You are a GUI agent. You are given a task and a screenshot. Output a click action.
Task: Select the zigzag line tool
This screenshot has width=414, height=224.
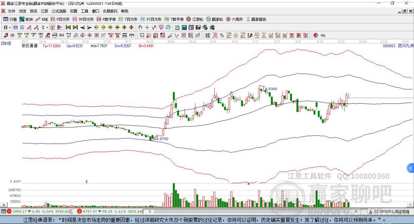pos(177,36)
